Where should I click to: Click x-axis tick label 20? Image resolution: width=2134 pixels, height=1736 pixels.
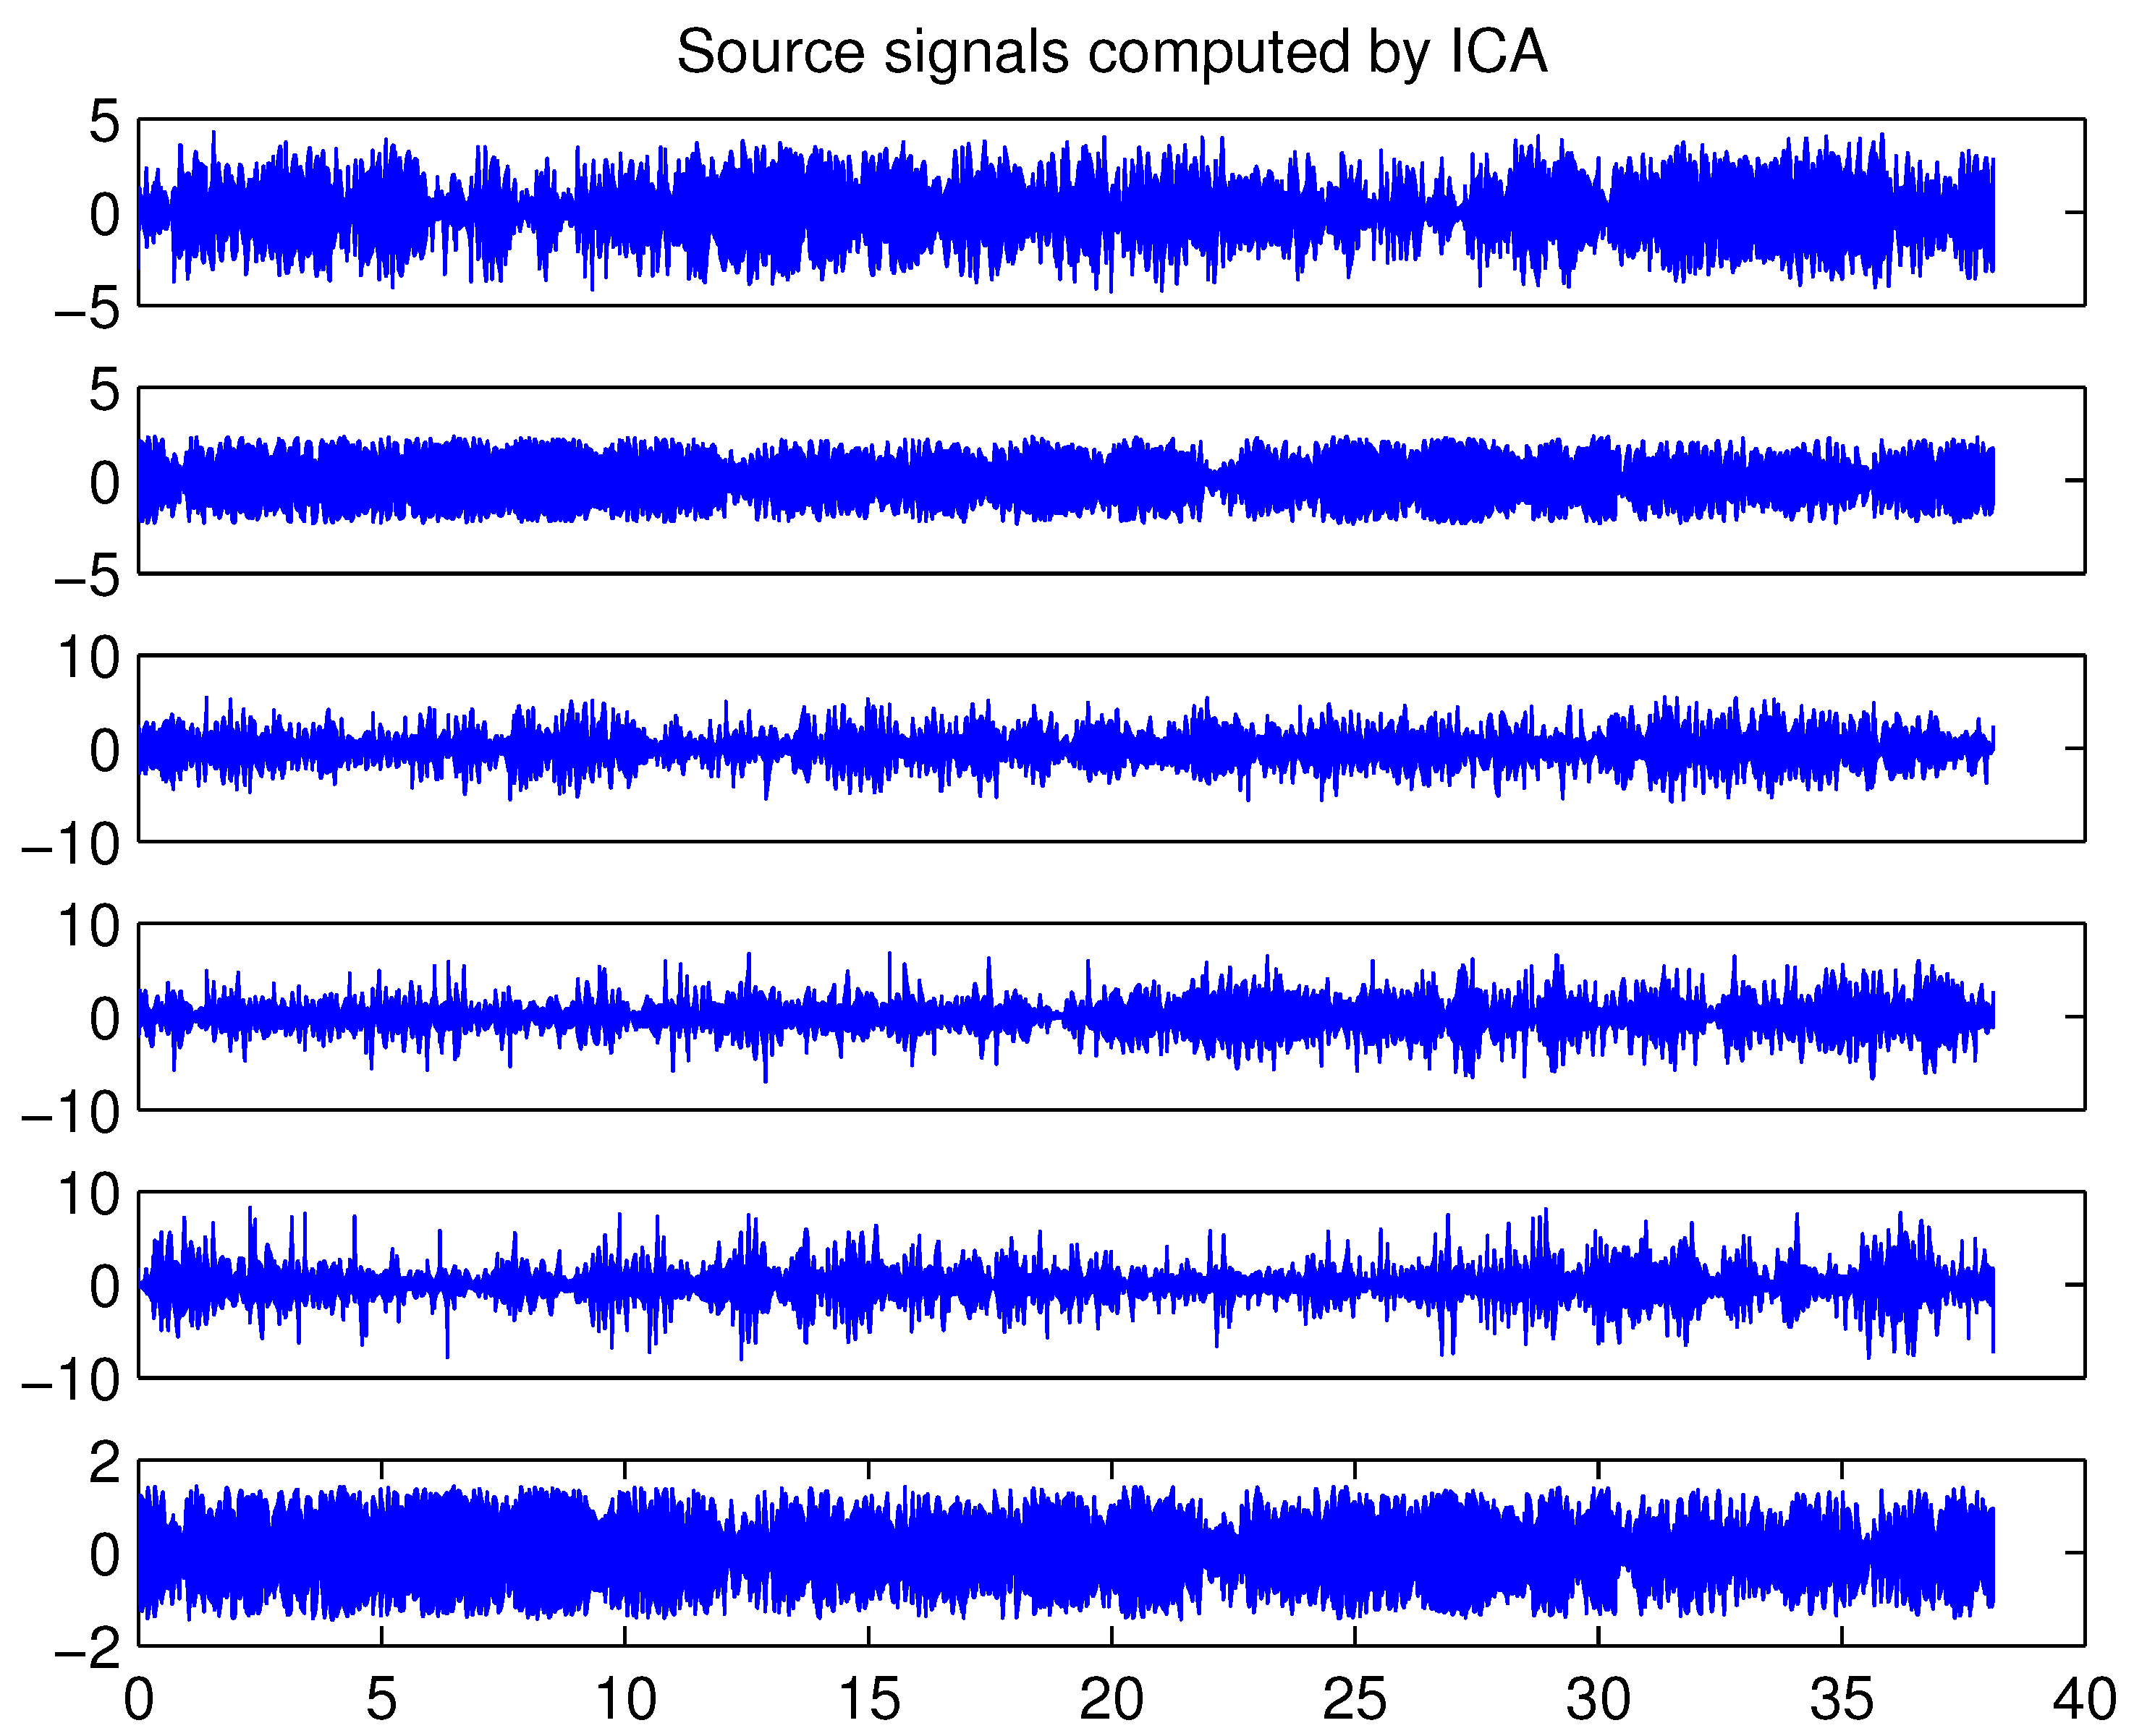1112,1699
